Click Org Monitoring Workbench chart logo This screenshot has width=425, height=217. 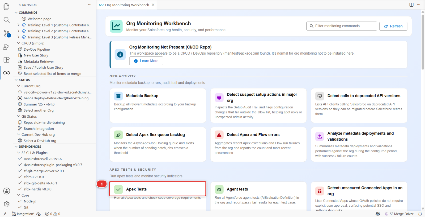tap(116, 26)
